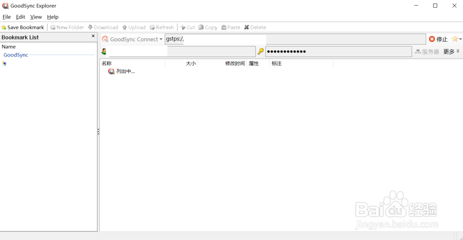This screenshot has height=240, width=463.
Task: Sort by the 修改时间 column header
Action: pyautogui.click(x=222, y=63)
